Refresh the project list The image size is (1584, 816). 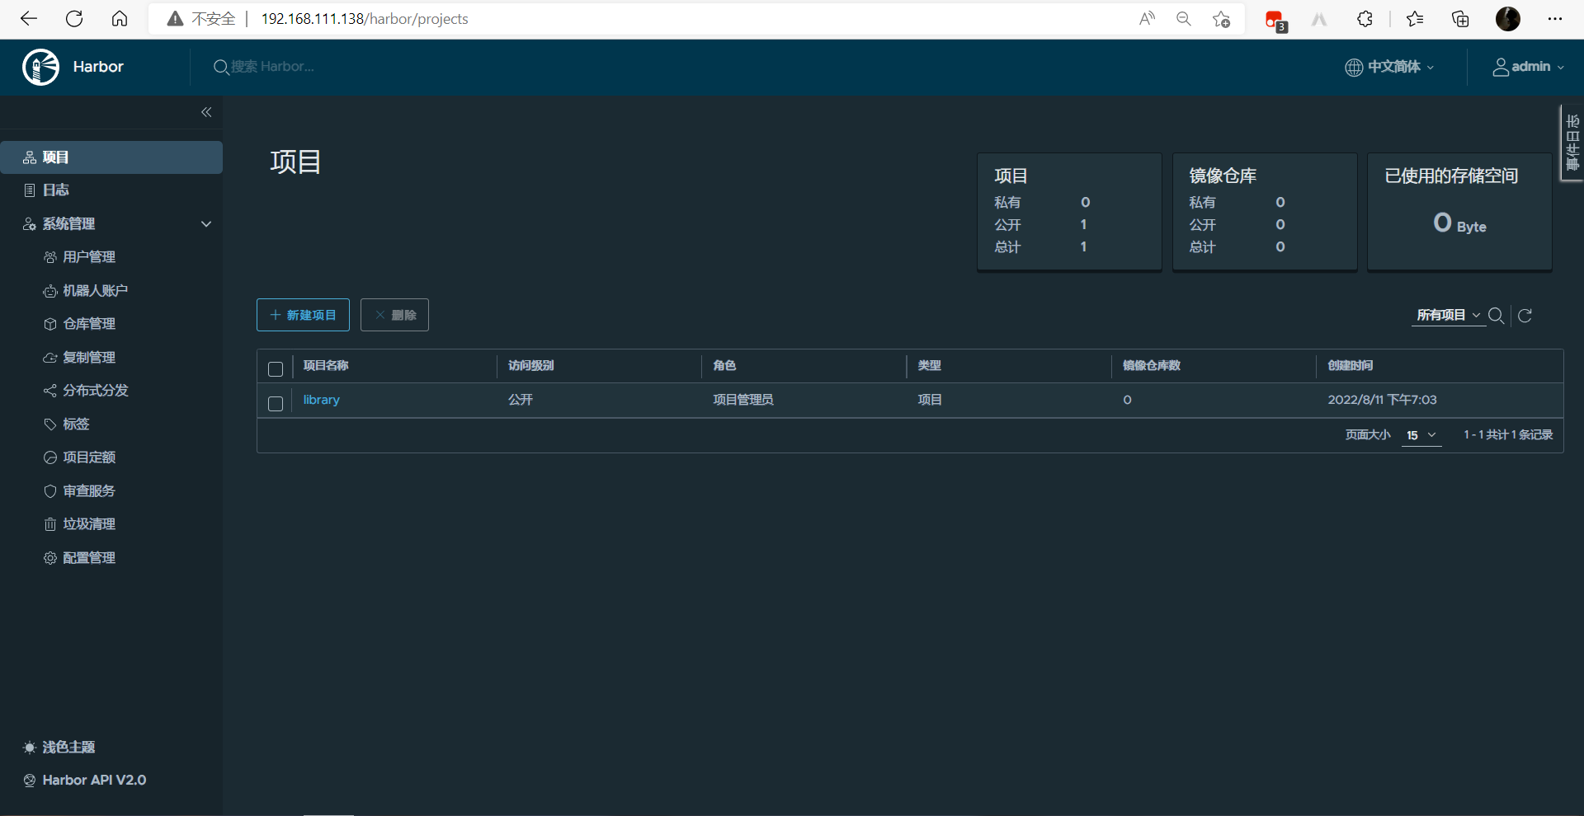click(x=1525, y=316)
